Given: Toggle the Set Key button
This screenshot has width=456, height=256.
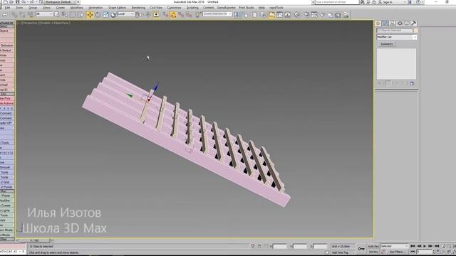Looking at the screenshot, I should click(x=373, y=252).
